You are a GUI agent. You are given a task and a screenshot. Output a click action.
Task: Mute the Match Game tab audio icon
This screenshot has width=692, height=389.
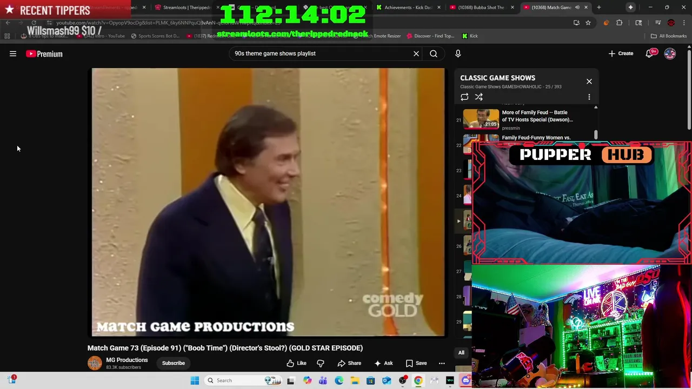(577, 8)
